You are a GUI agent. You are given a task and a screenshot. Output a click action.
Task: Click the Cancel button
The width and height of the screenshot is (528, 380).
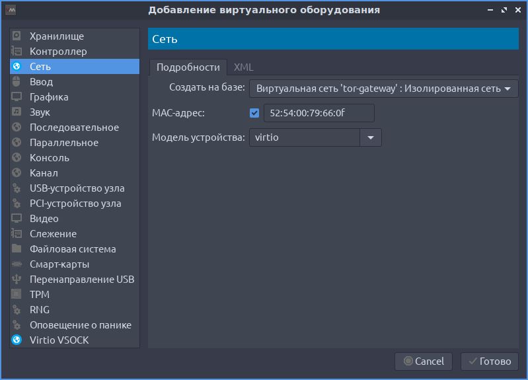(424, 361)
